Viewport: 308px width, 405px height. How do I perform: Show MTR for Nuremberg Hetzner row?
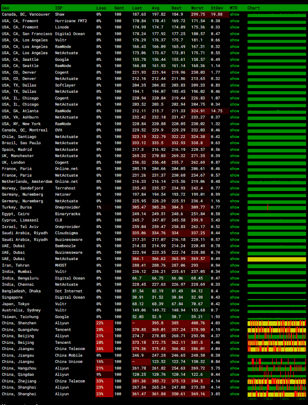click(x=234, y=195)
